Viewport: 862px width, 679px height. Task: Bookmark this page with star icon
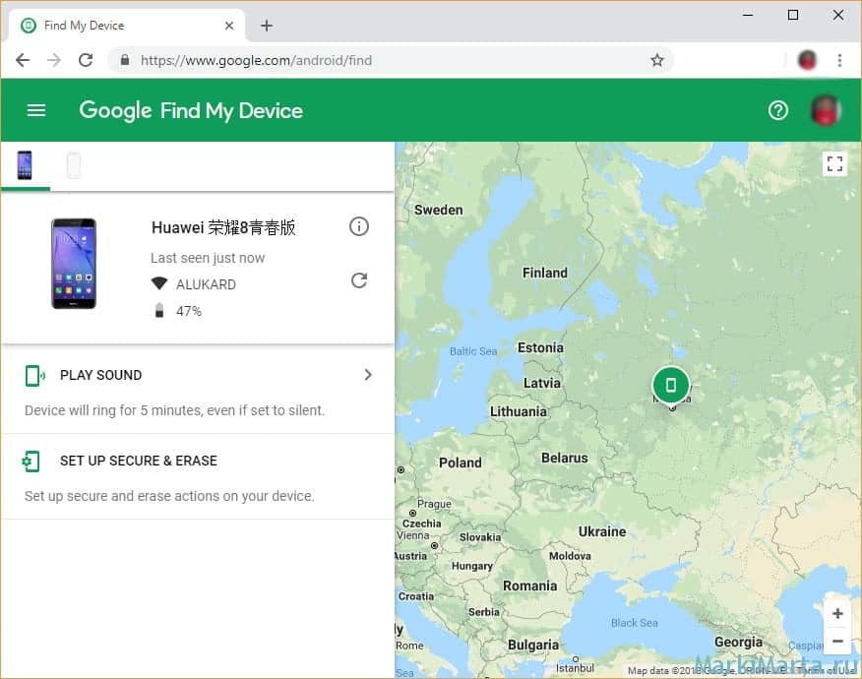click(657, 60)
